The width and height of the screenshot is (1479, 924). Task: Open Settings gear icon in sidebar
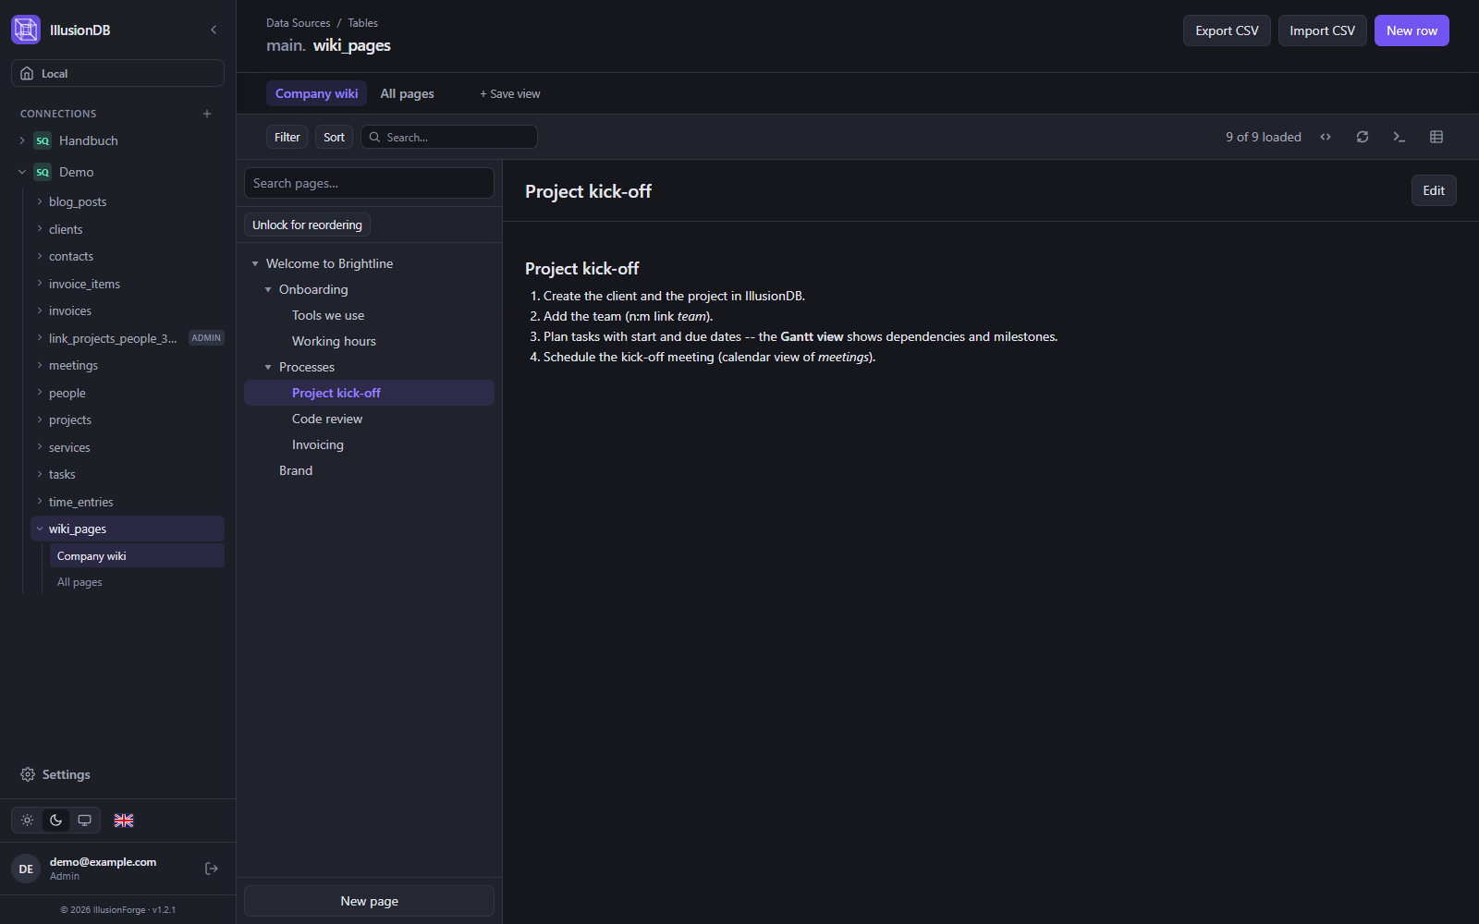[28, 774]
